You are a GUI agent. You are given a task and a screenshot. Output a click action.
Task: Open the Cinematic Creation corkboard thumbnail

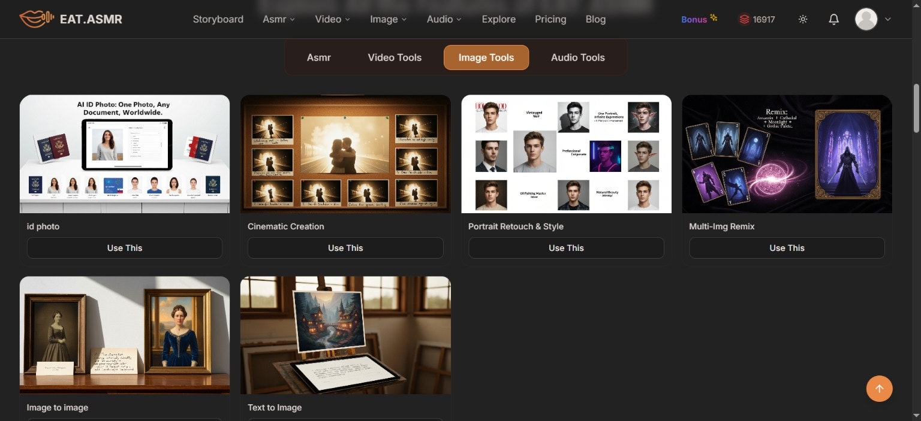(x=345, y=154)
